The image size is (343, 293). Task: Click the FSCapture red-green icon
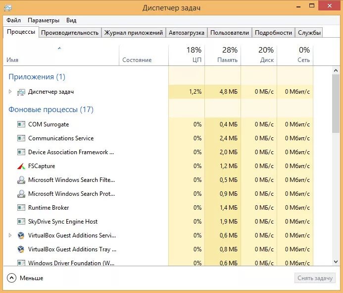point(21,167)
